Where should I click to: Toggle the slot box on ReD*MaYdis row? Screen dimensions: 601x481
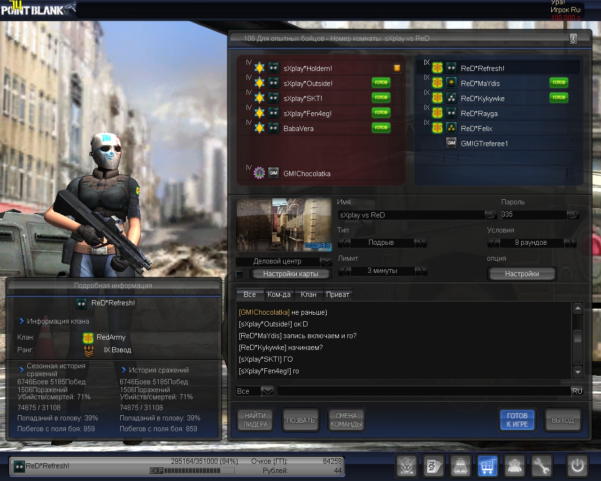point(575,83)
